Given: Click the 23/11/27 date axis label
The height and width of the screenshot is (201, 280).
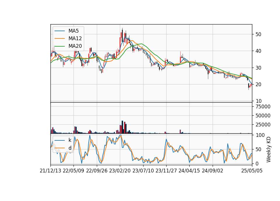Looking at the screenshot, I should point(166,171).
